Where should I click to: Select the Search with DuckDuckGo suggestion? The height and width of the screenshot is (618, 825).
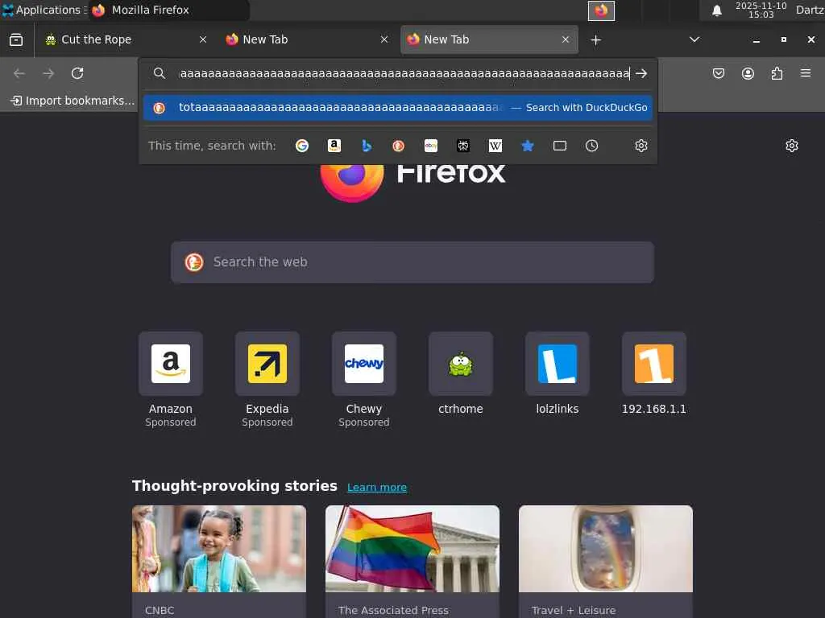point(398,108)
